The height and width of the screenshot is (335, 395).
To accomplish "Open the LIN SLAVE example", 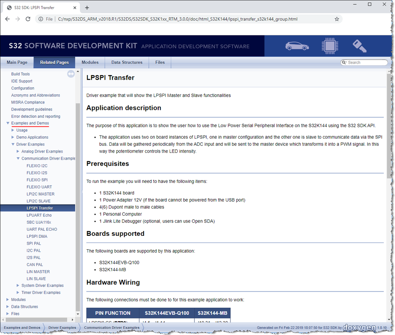I will pyautogui.click(x=36, y=279).
